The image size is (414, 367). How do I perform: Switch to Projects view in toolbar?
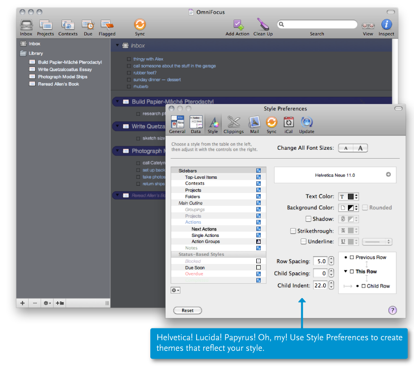[x=45, y=28]
